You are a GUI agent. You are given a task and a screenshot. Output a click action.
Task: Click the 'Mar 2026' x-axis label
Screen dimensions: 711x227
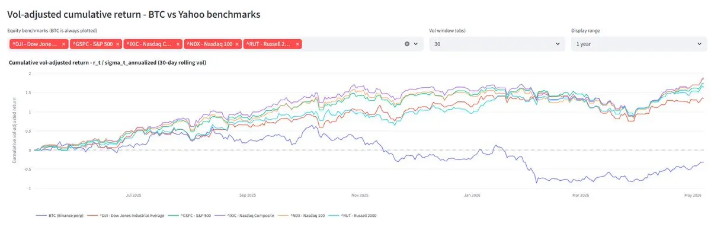580,194
